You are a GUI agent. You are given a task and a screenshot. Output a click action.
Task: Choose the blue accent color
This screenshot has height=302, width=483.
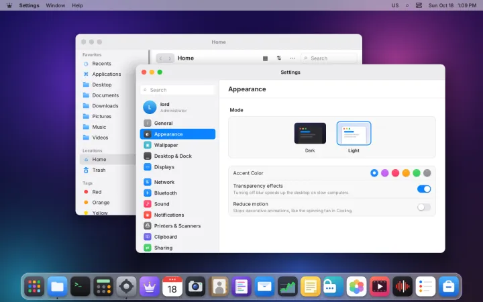374,173
